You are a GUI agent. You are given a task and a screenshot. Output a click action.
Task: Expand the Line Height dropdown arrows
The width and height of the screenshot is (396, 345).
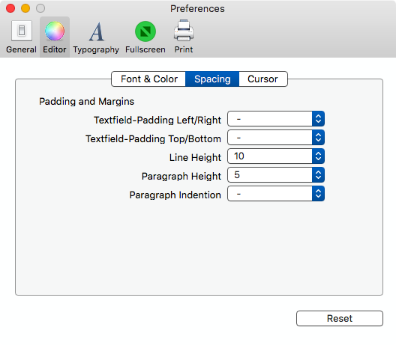click(318, 156)
